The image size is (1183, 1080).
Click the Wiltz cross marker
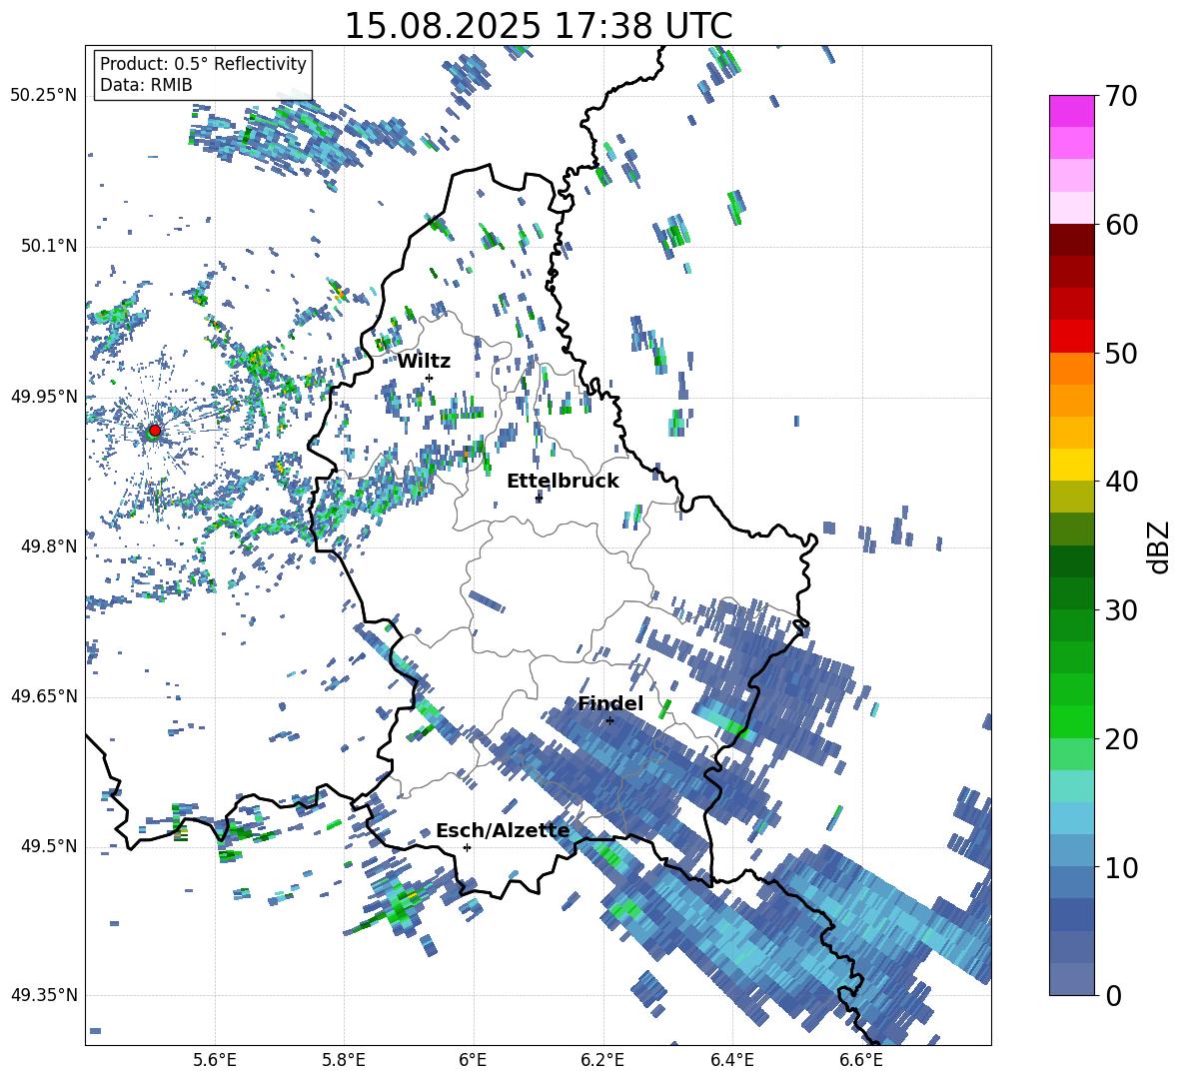click(x=430, y=378)
